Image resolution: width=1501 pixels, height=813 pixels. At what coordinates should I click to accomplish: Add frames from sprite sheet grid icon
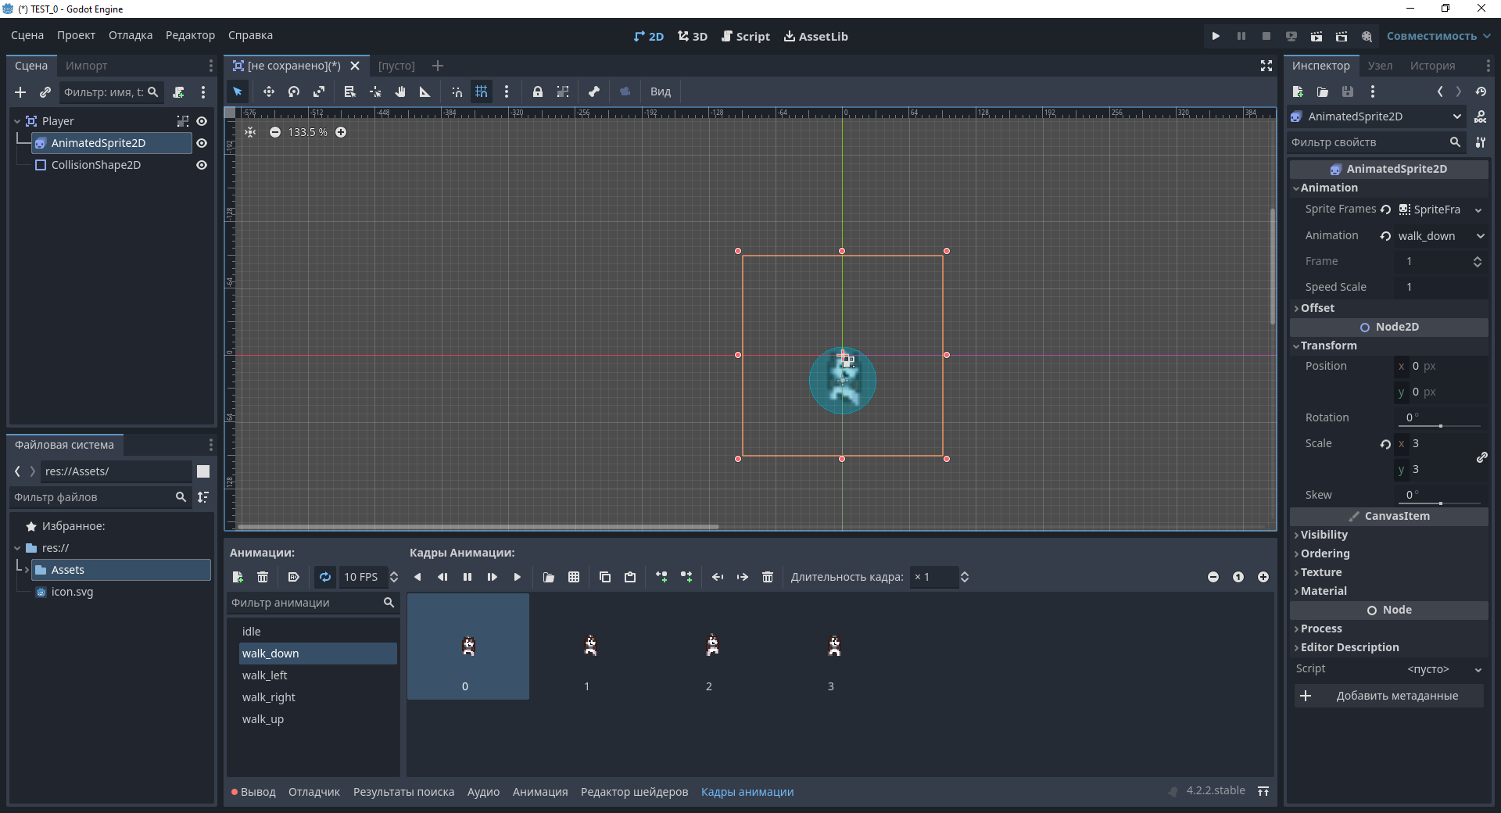coord(574,577)
